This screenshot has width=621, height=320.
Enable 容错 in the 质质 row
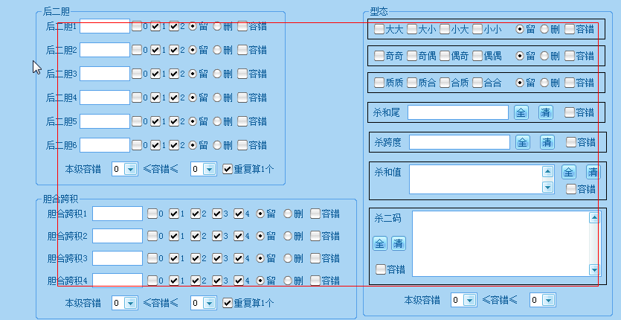(570, 83)
